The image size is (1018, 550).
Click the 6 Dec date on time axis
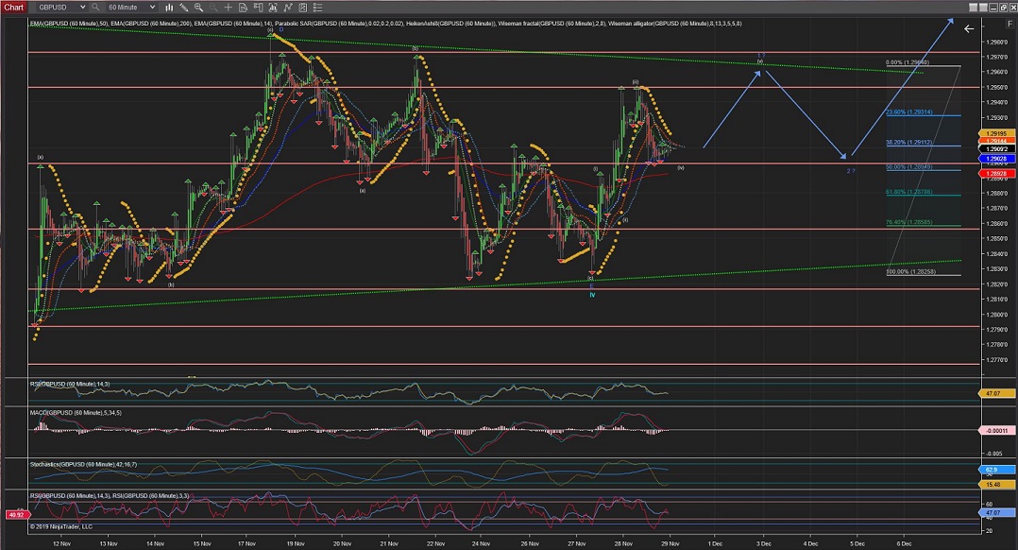pyautogui.click(x=904, y=543)
